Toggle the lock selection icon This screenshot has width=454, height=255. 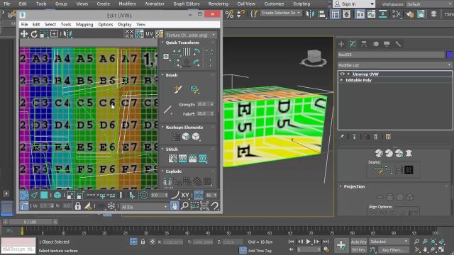click(77, 206)
